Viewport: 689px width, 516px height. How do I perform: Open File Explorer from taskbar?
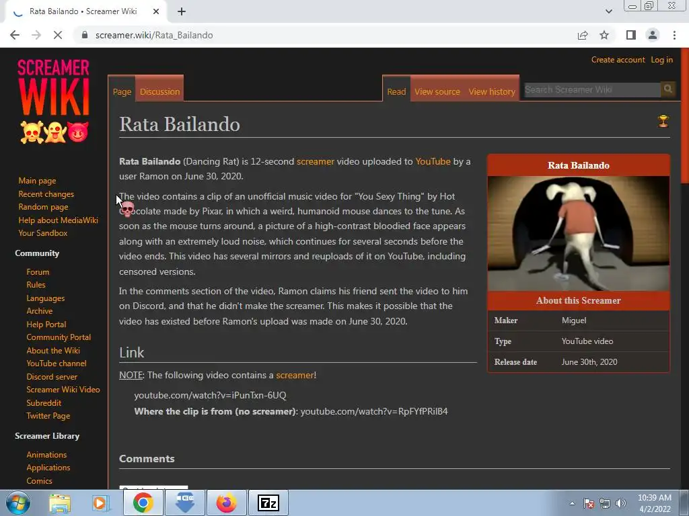click(x=60, y=503)
